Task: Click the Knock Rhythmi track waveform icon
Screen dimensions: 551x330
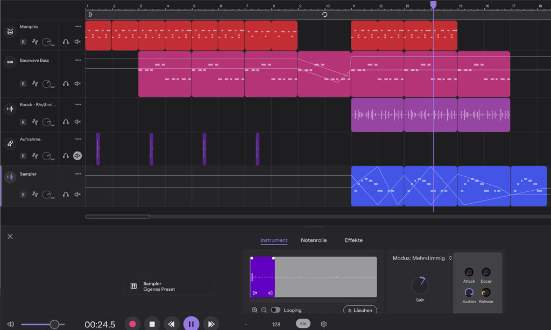Action: 10,109
